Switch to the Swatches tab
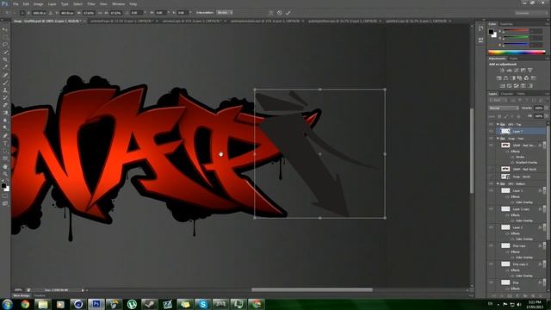The image size is (551, 310). coord(506,24)
